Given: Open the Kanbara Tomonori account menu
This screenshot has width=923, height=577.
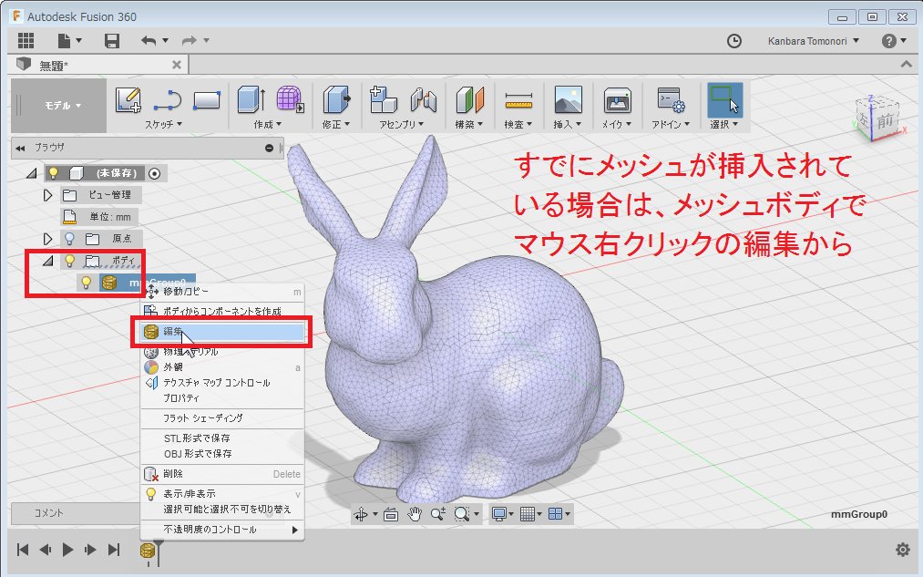Looking at the screenshot, I should (813, 41).
